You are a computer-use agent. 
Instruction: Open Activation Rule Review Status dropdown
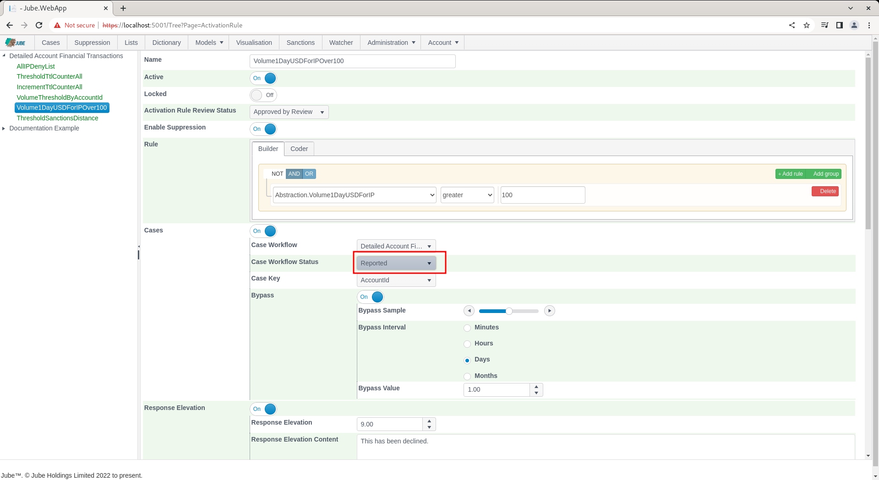[x=289, y=112]
